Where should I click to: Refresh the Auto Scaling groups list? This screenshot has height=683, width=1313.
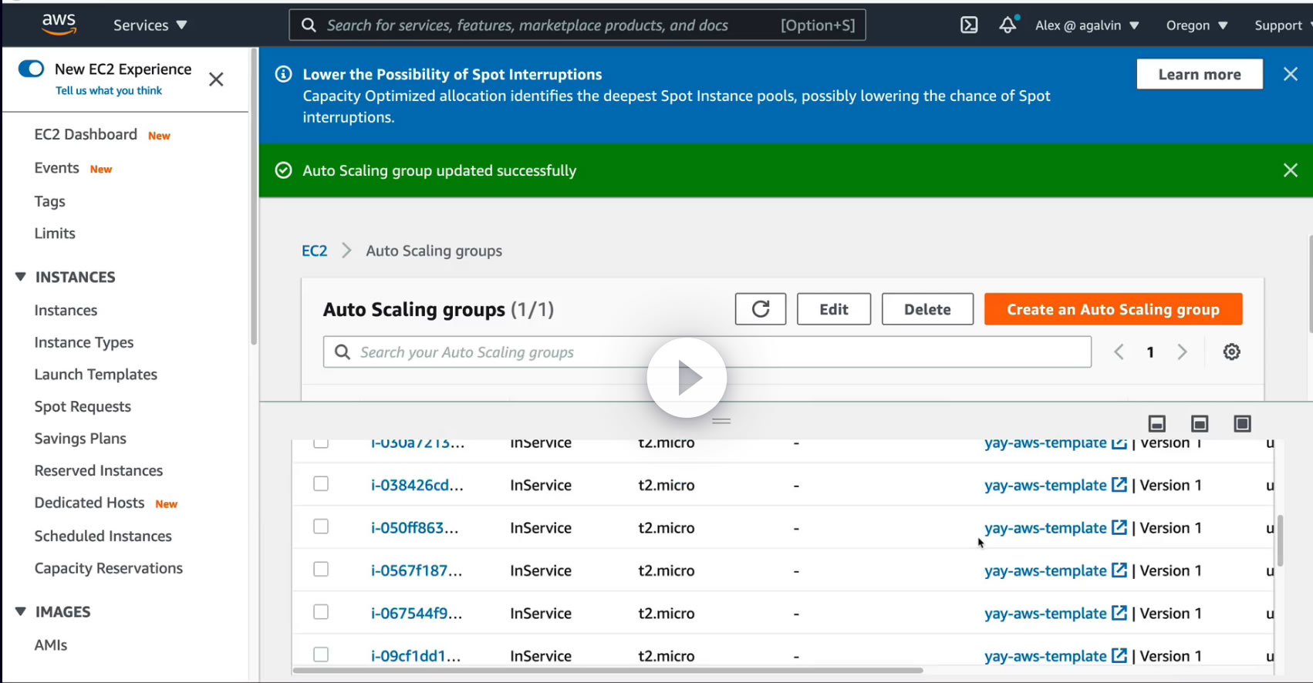coord(760,309)
